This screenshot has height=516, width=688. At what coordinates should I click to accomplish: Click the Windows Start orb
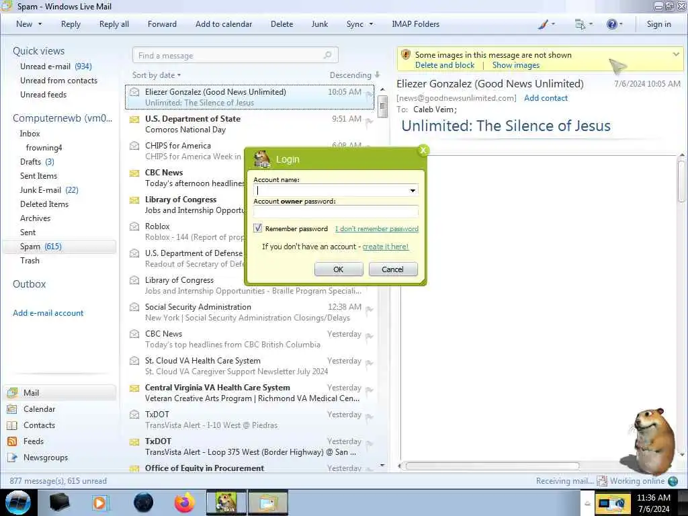18,503
